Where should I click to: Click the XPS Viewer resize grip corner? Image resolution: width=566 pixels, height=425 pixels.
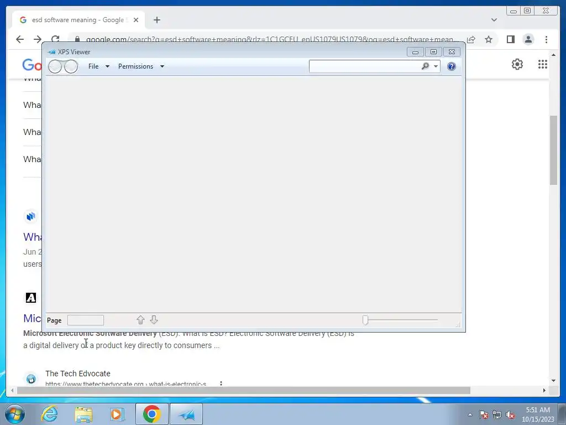pyautogui.click(x=458, y=325)
